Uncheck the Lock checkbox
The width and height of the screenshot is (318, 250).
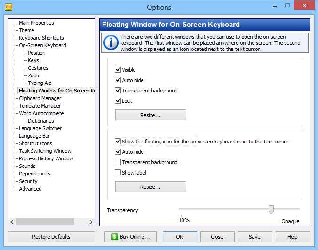(118, 100)
